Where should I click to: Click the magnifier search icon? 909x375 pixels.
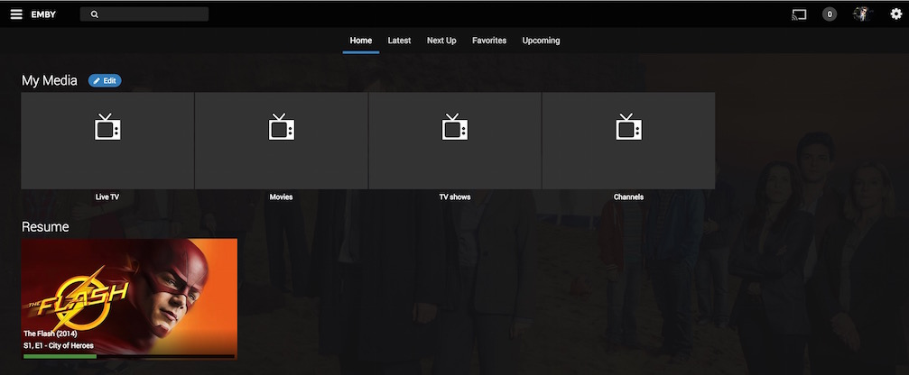(x=95, y=14)
